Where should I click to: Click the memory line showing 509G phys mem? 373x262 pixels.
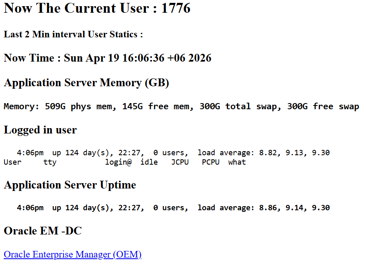[181, 106]
